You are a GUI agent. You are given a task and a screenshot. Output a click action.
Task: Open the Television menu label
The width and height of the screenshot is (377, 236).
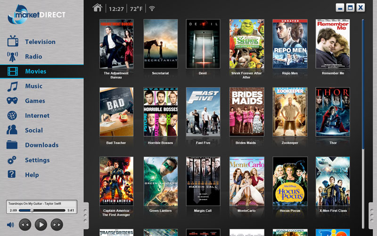click(x=41, y=42)
